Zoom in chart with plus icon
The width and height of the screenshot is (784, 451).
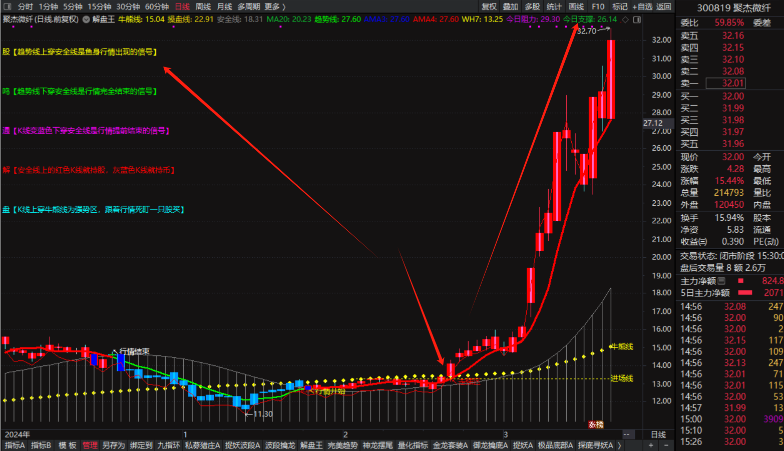[x=651, y=445]
